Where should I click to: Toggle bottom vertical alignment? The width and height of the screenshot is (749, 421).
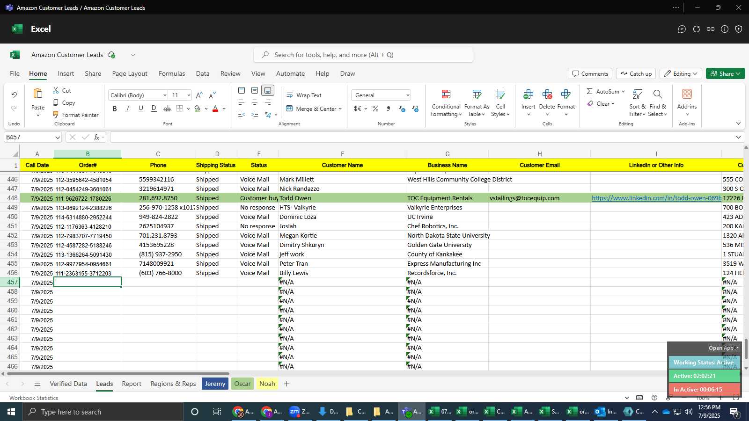[268, 90]
